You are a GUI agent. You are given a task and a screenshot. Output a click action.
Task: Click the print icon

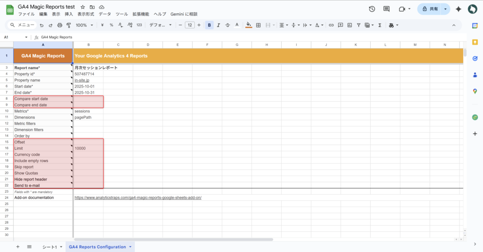tap(59, 25)
